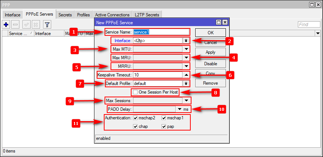Click the blue plus Add icon

(x=6, y=25)
